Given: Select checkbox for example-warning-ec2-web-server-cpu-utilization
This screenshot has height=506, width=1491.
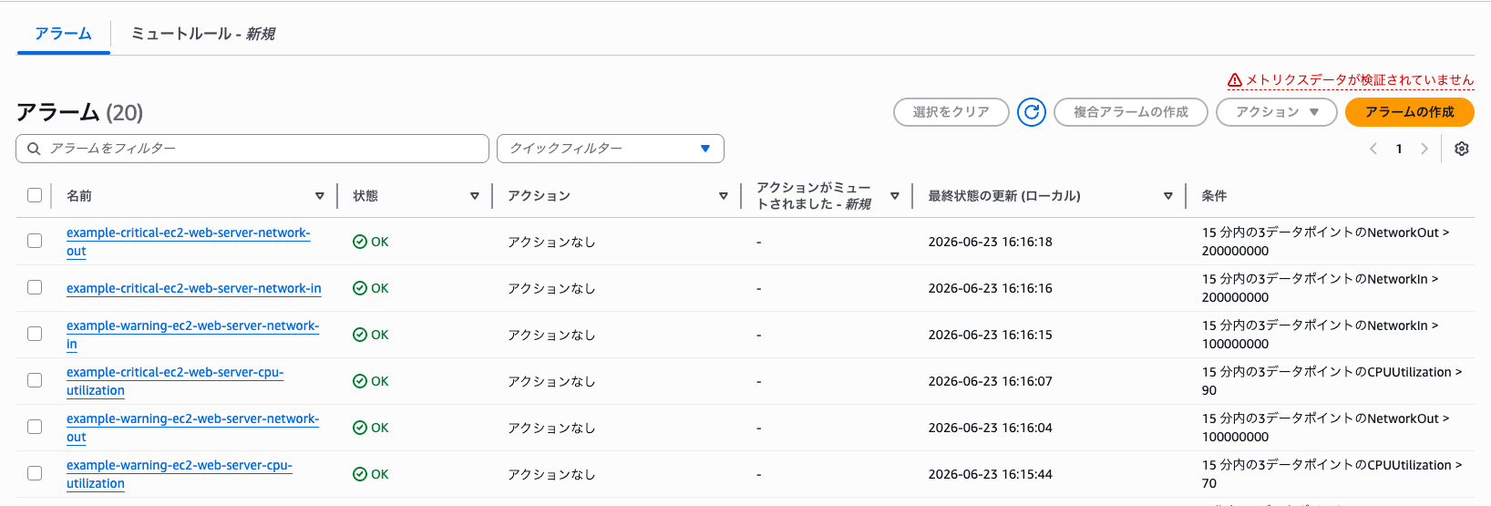Looking at the screenshot, I should click(x=35, y=473).
